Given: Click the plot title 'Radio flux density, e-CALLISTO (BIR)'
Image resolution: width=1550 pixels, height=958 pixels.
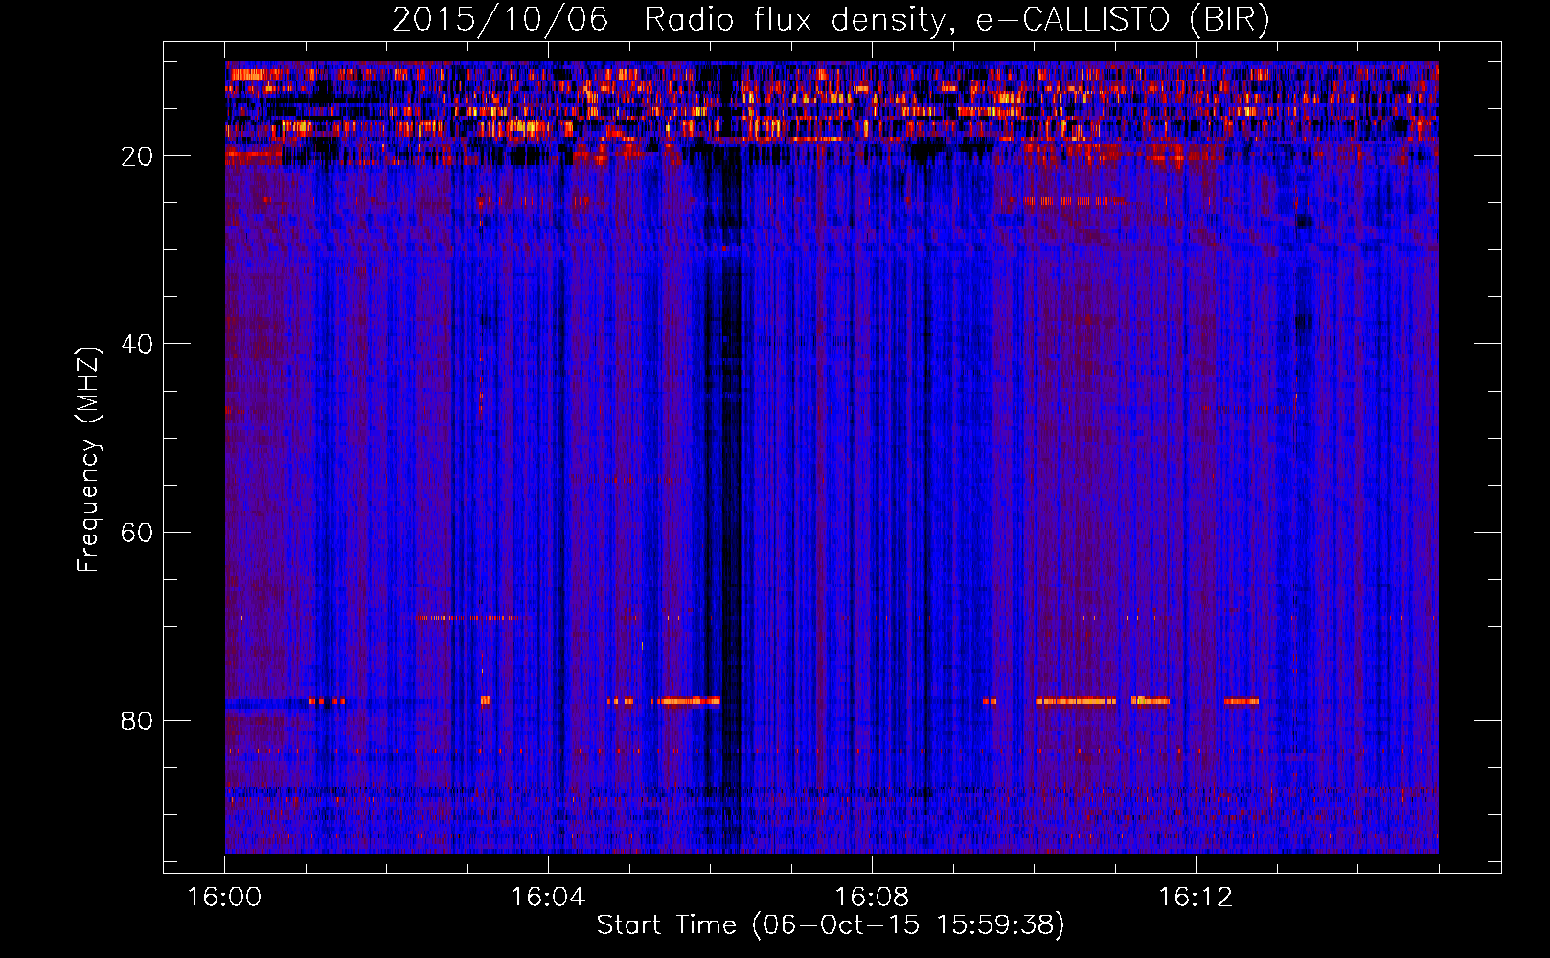Looking at the screenshot, I should (x=956, y=19).
